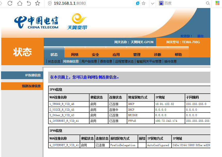Click 4_INTERNET_R_VID_41 in IPV6 table

[x=64, y=145]
